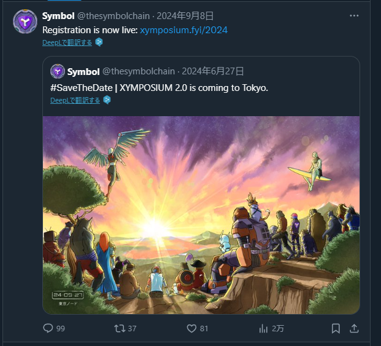Translate the quoted tweet with DeepL link
Viewport: 381px width, 346px height.
[x=75, y=100]
